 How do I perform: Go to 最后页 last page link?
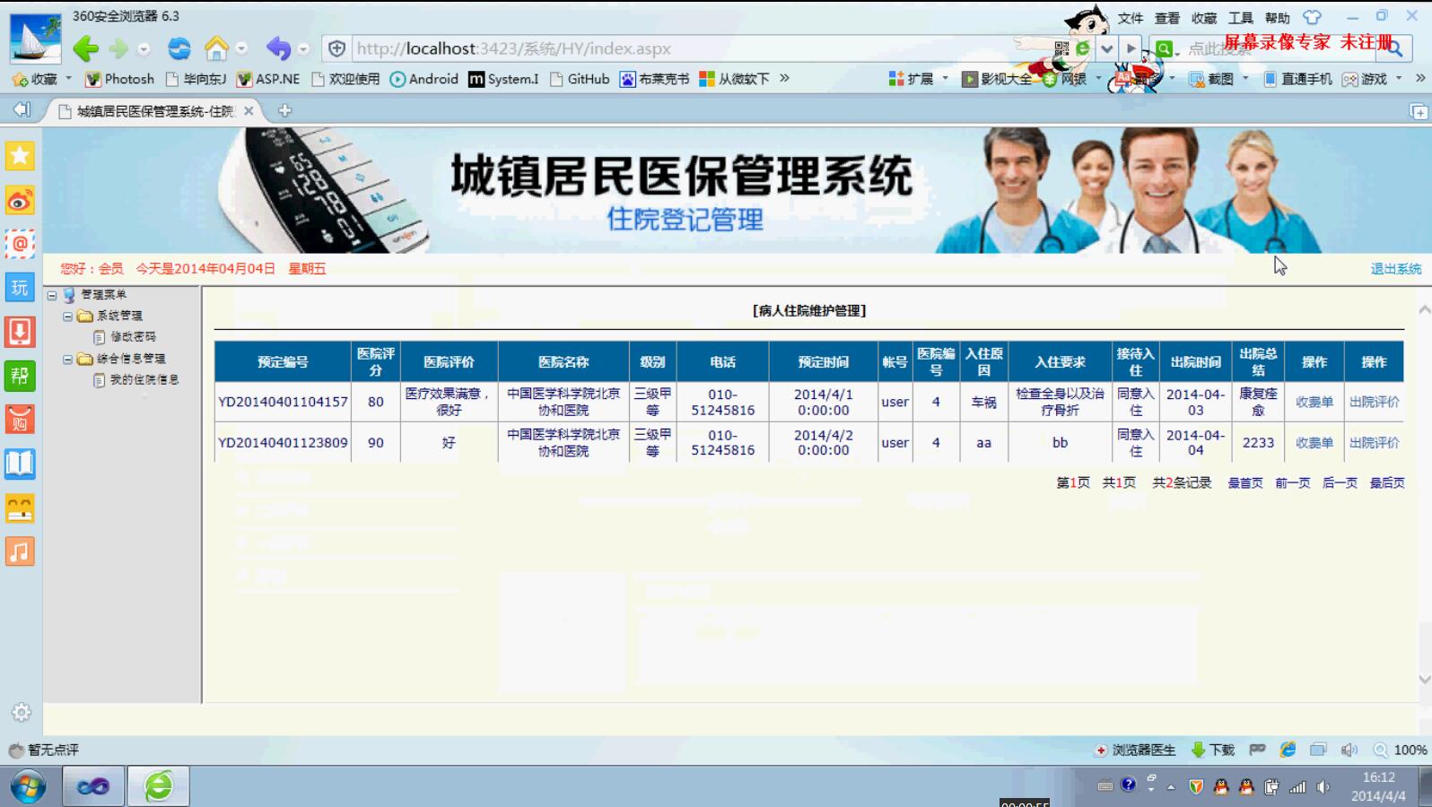1387,482
